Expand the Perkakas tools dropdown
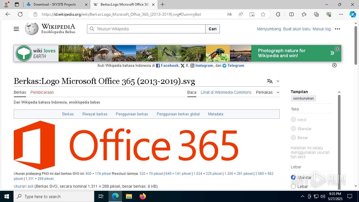359x202 pixels. click(x=268, y=92)
